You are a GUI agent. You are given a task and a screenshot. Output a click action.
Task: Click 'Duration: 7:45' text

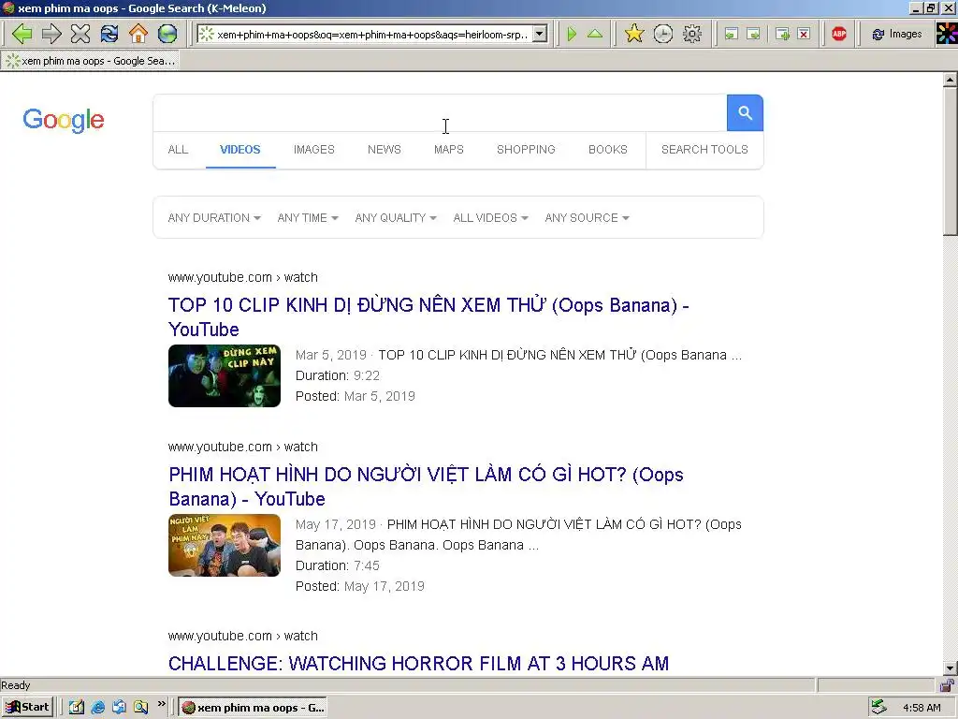tap(337, 566)
